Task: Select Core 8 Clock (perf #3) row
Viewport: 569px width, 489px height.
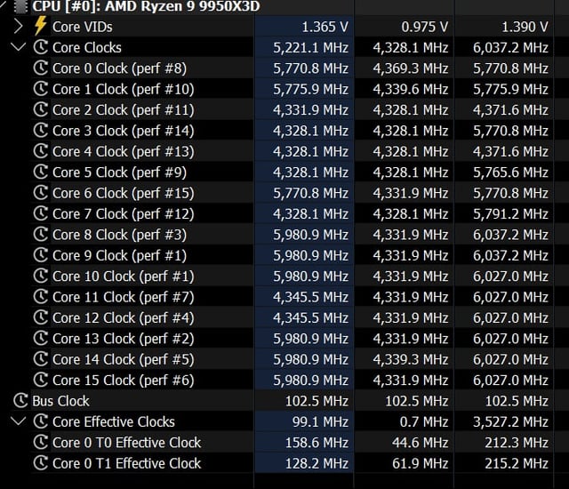Action: coord(119,235)
